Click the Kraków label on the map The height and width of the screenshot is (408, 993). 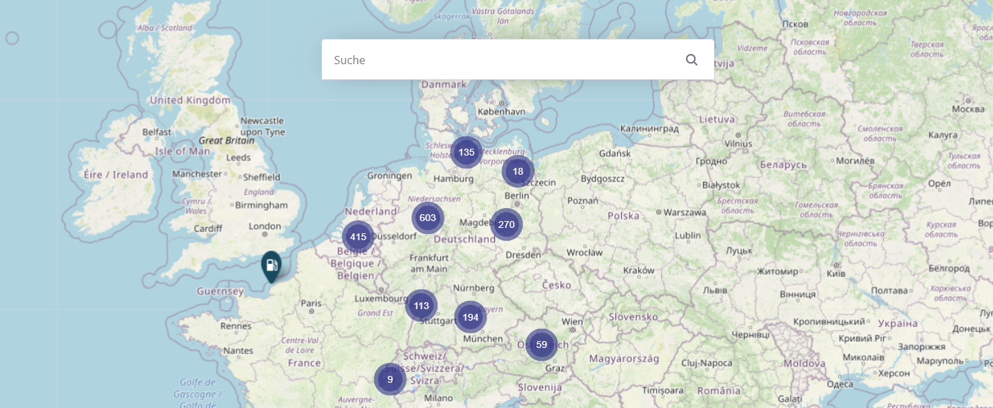pos(638,270)
